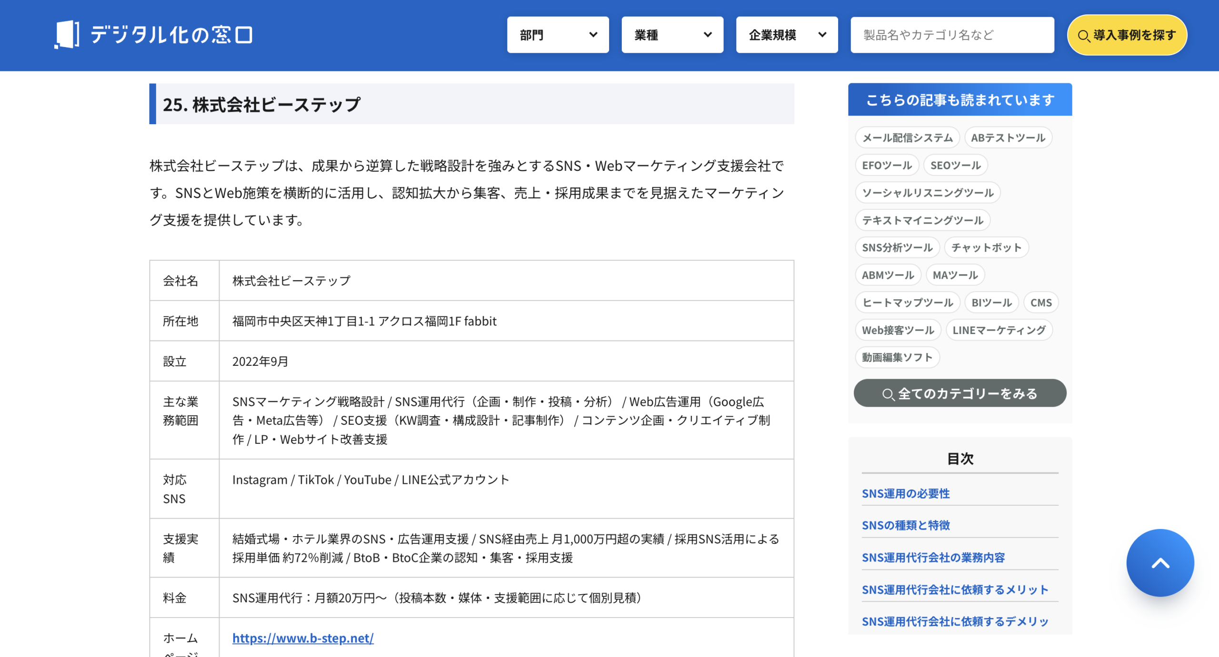Screen dimensions: 1219x657
Task: Jump to SNS運用の必要性 in contents
Action: pyautogui.click(x=905, y=493)
